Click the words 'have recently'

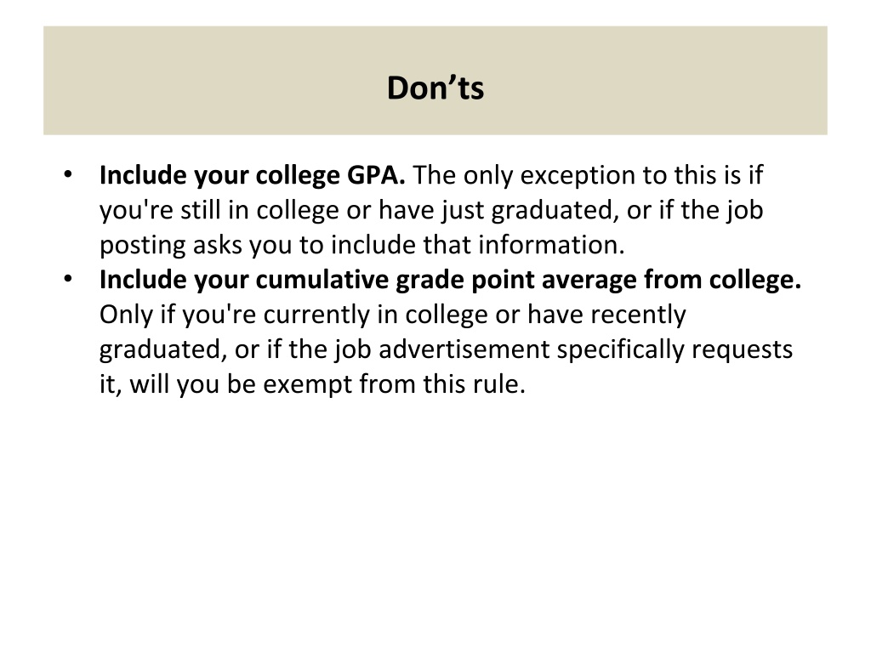coord(606,315)
